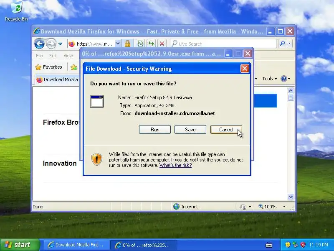Click the security lock icon in address bar
This screenshot has width=334, height=251.
click(x=127, y=44)
